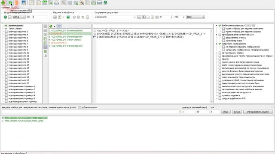Collapse the 'Библиотеки запросов' tree node

click(x=217, y=26)
